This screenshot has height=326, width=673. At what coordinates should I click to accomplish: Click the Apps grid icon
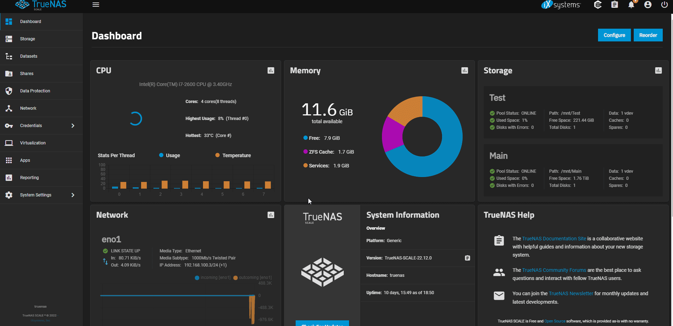click(9, 160)
